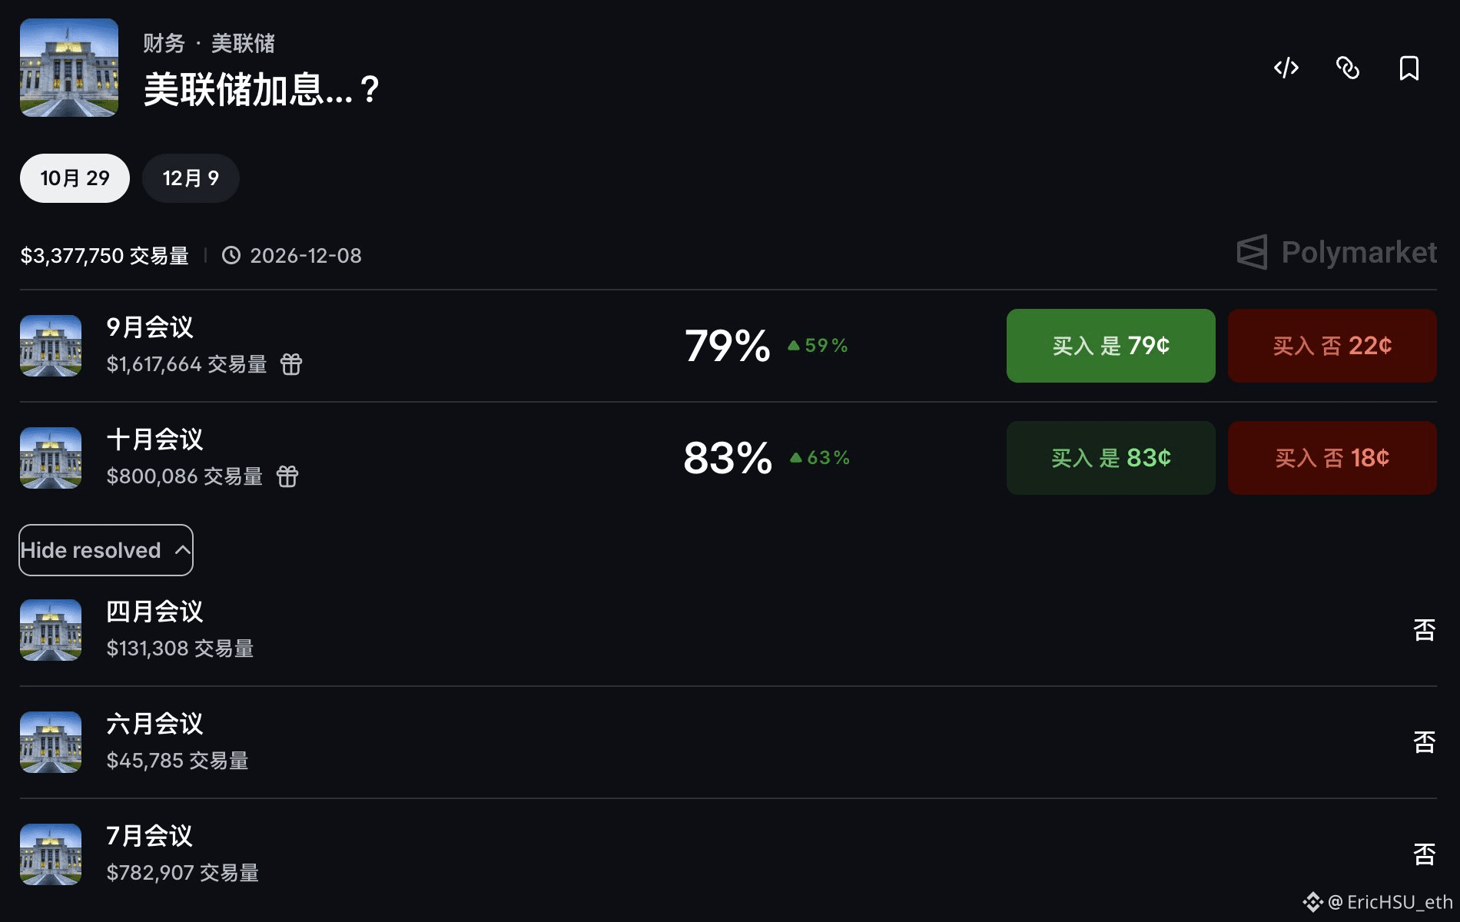
Task: Click the clock icon beside 2026-12-08
Action: 231,255
